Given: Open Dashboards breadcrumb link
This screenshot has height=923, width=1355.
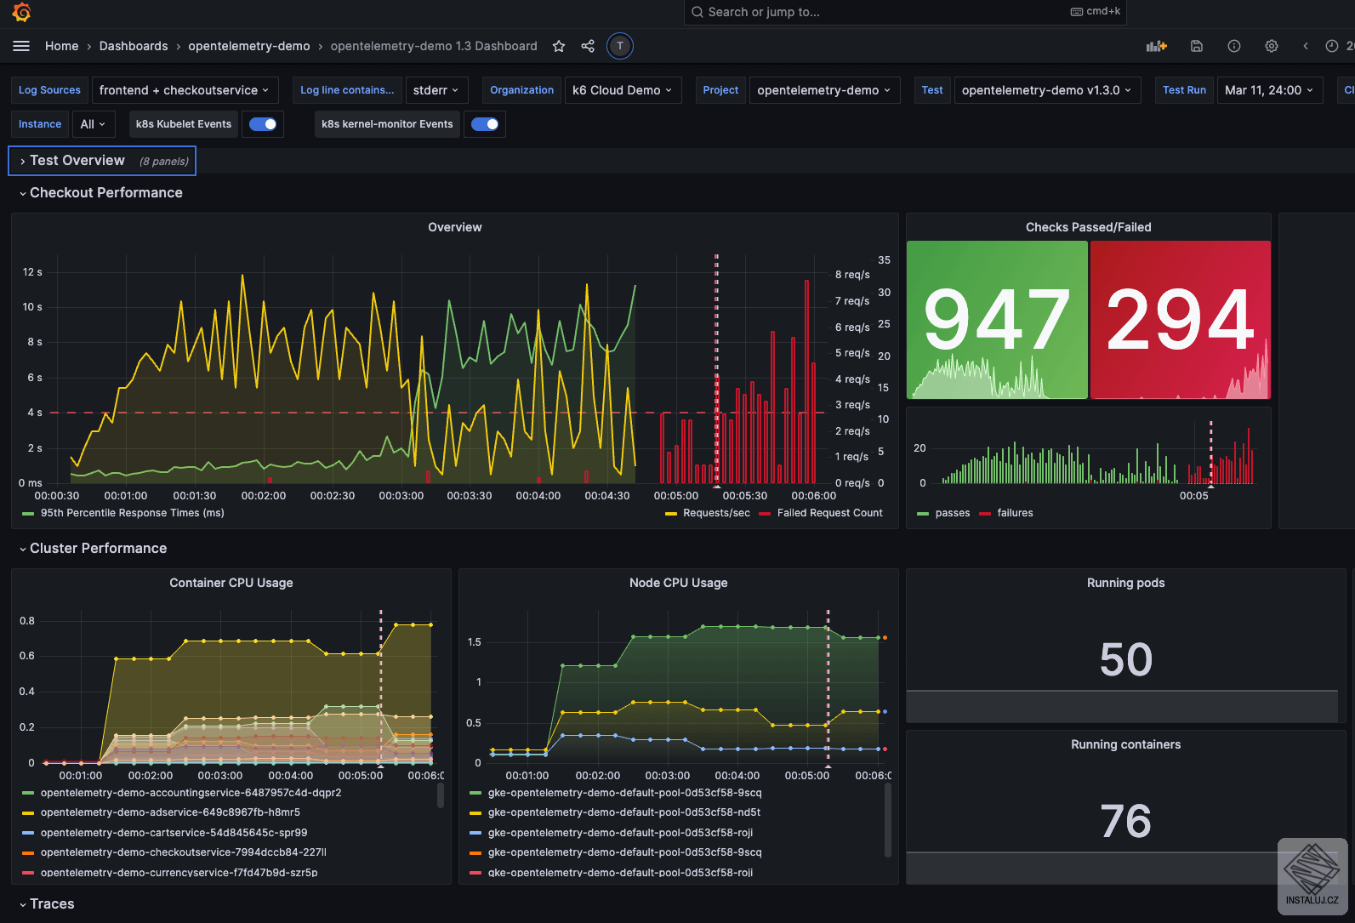Looking at the screenshot, I should pos(134,46).
